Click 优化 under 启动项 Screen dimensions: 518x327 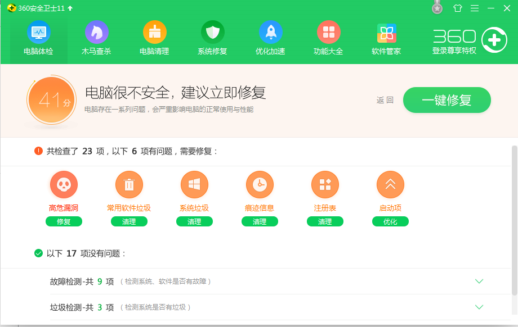pyautogui.click(x=391, y=221)
